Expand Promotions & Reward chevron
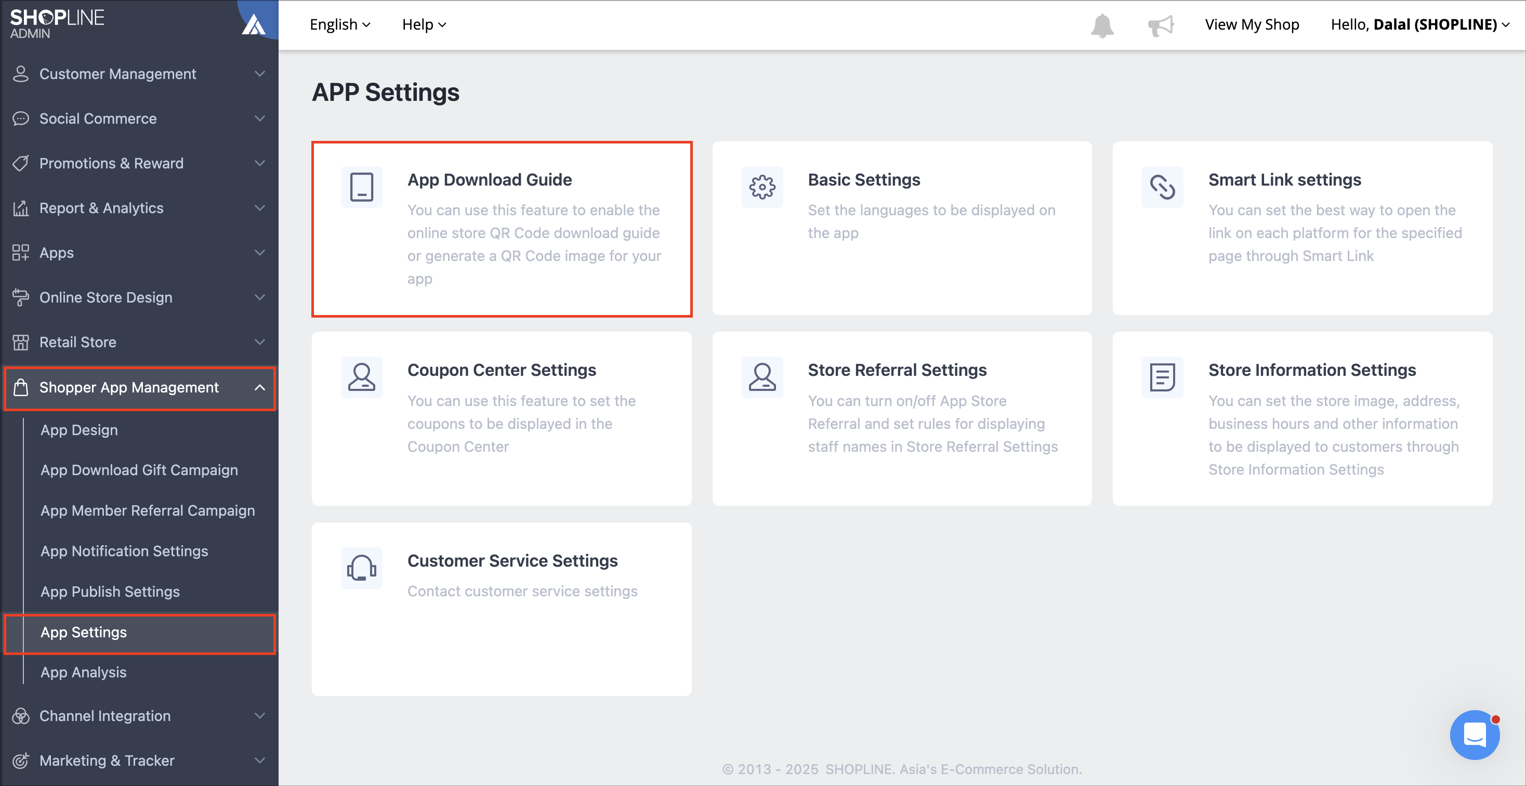The width and height of the screenshot is (1526, 786). coord(259,163)
